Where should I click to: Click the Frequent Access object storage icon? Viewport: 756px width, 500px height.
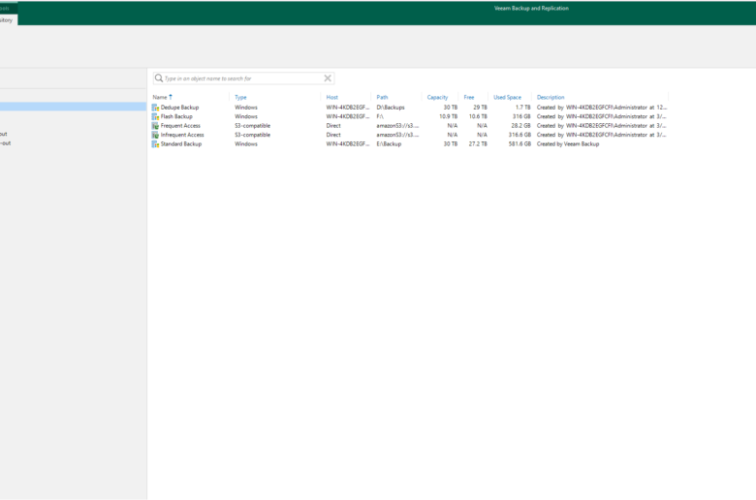coord(155,126)
